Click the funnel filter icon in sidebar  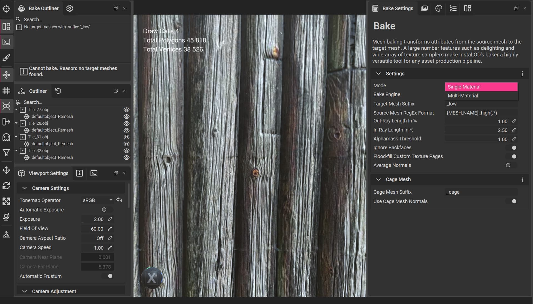[x=6, y=153]
